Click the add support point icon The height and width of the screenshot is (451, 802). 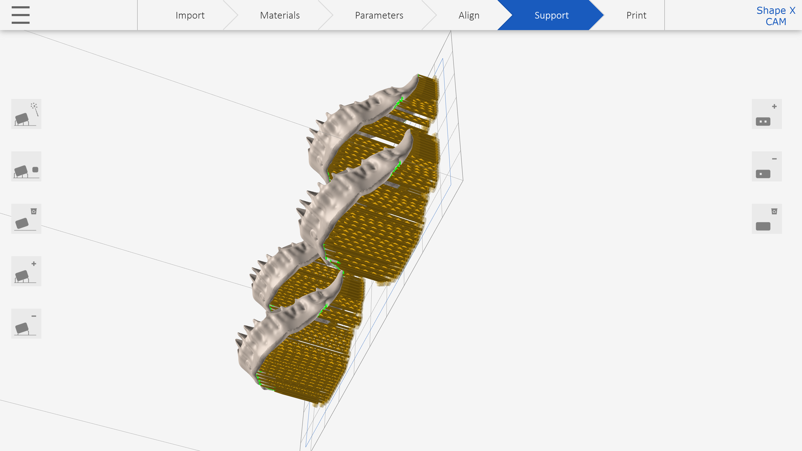coord(766,114)
